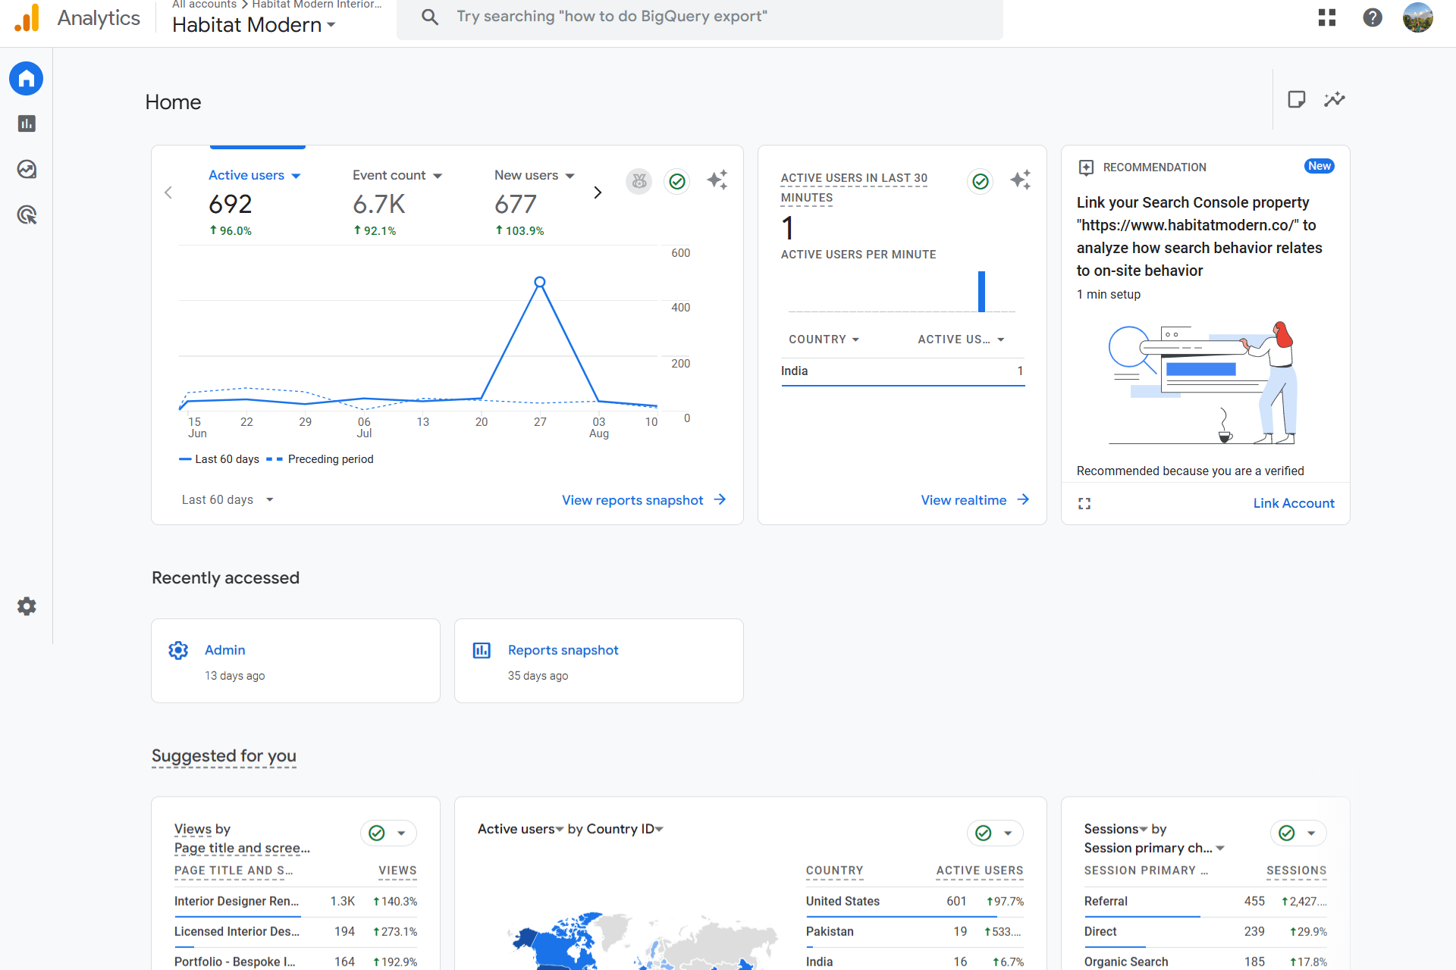Screen dimensions: 1456x970
Task: Click the blue realtime users-per-minute bar
Action: click(x=981, y=291)
